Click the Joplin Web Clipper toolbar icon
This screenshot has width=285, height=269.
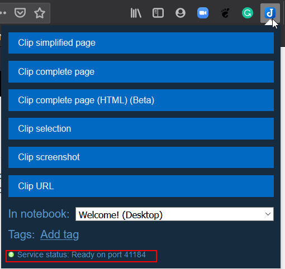click(270, 13)
